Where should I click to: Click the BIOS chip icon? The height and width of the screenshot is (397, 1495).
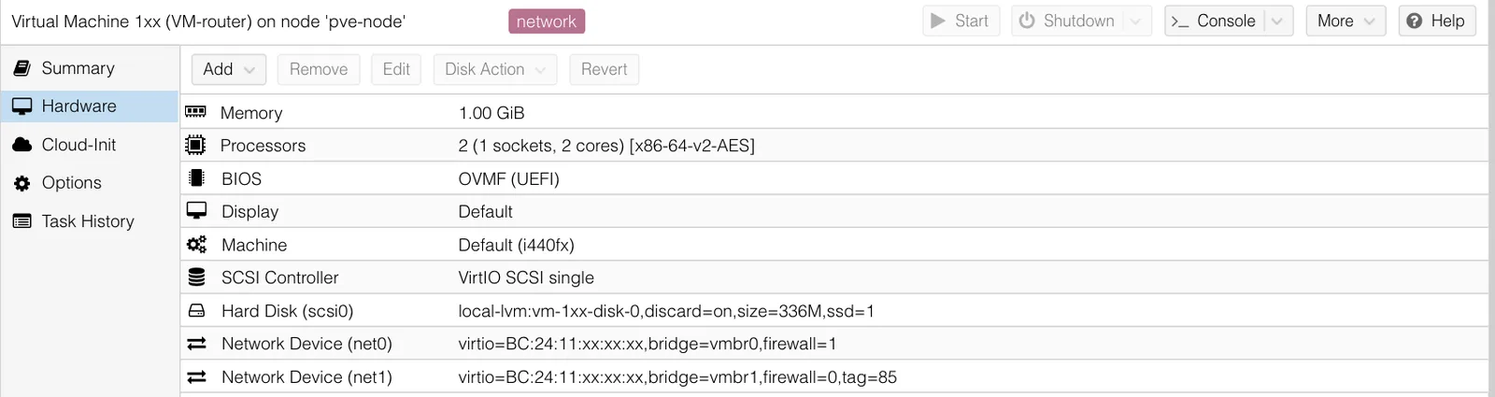pyautogui.click(x=196, y=178)
